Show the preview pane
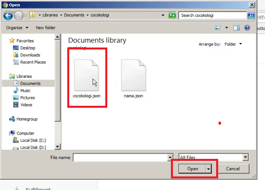Image resolution: width=265 pixels, height=190 pixels. pos(237,28)
